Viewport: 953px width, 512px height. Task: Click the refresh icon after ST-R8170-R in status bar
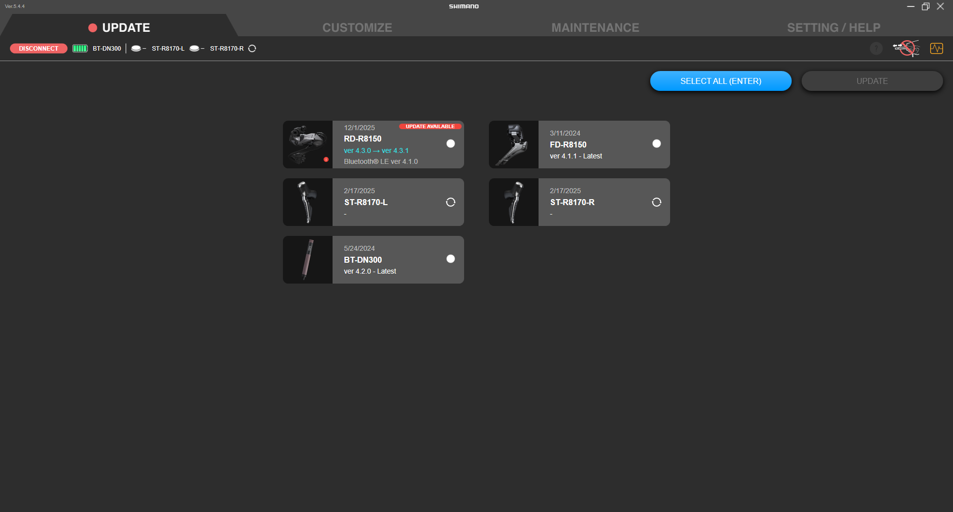pos(252,49)
